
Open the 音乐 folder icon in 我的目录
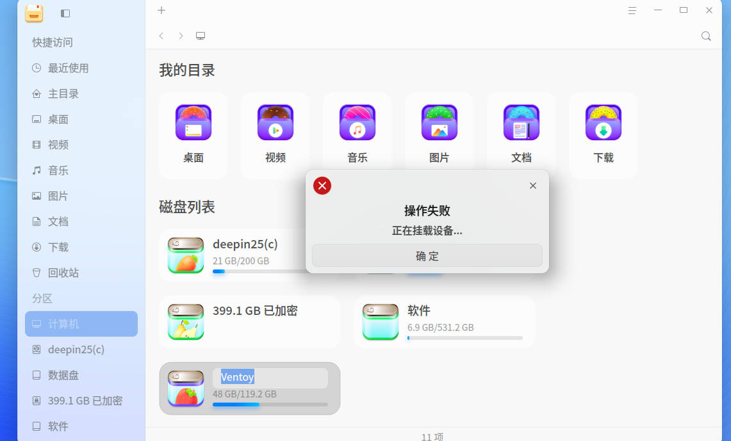357,122
